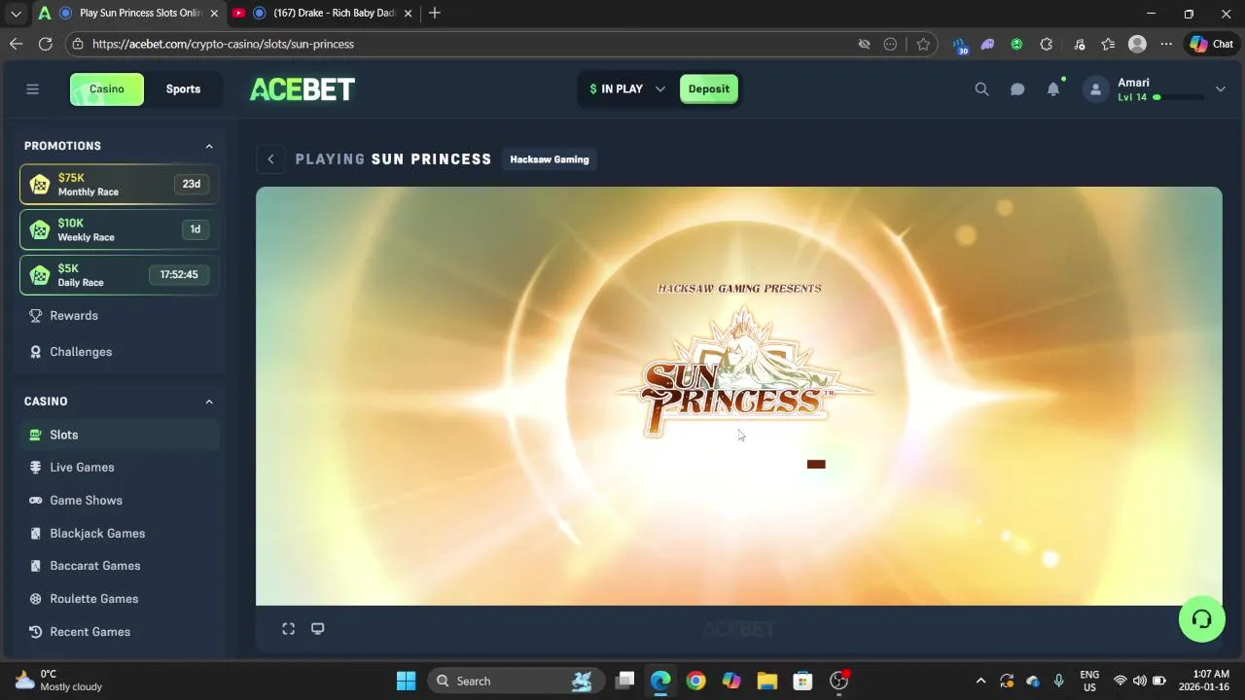Viewport: 1245px width, 700px height.
Task: Open the Windows Start menu
Action: coord(407,681)
